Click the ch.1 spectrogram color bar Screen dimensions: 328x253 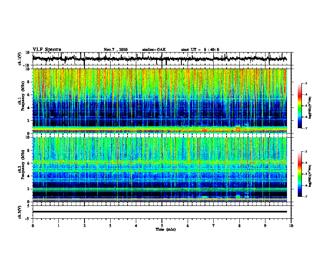[x=300, y=106]
